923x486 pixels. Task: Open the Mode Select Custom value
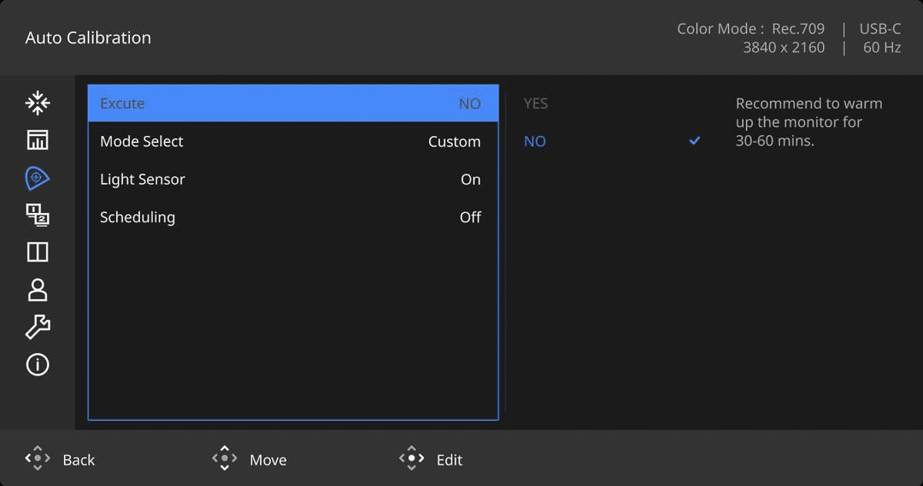coord(454,141)
